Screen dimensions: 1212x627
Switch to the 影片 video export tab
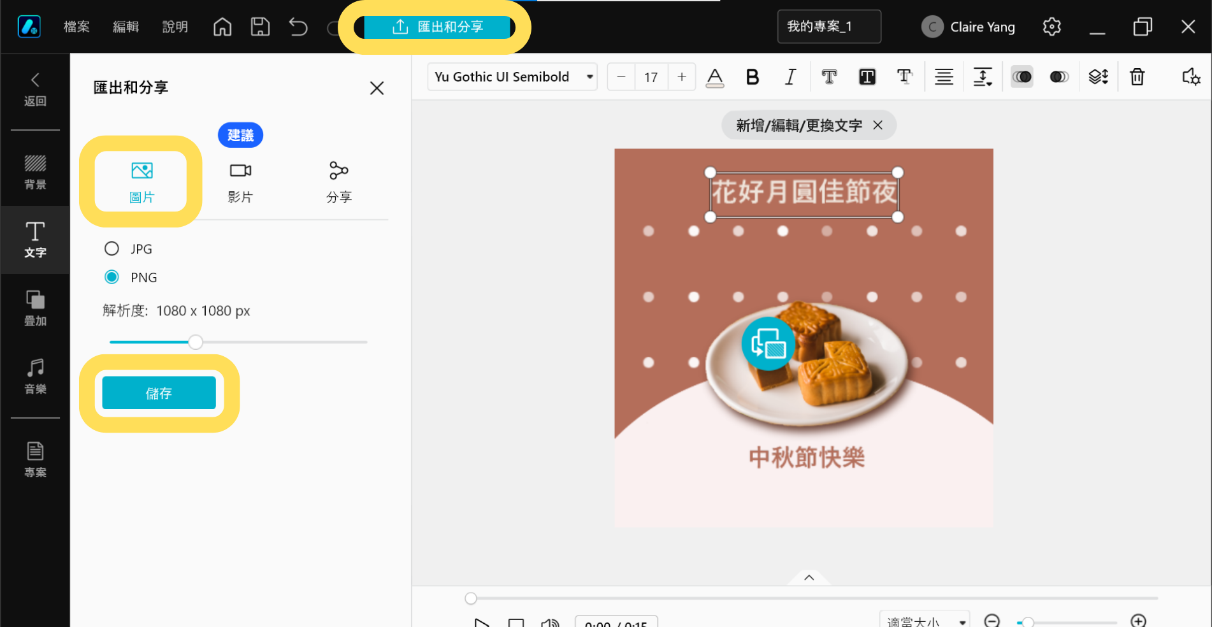[x=240, y=182]
